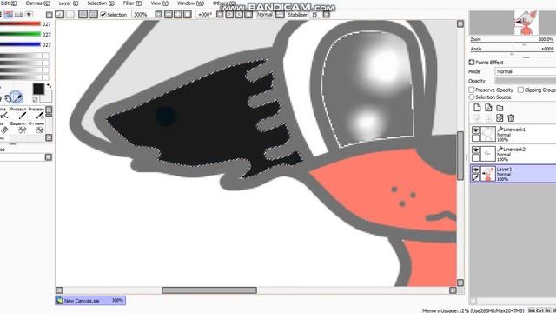Open the Filter menu
This screenshot has height=313, width=556.
tap(132, 3)
